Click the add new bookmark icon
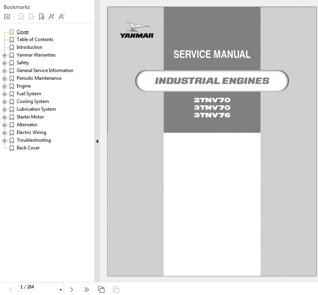 [31, 17]
